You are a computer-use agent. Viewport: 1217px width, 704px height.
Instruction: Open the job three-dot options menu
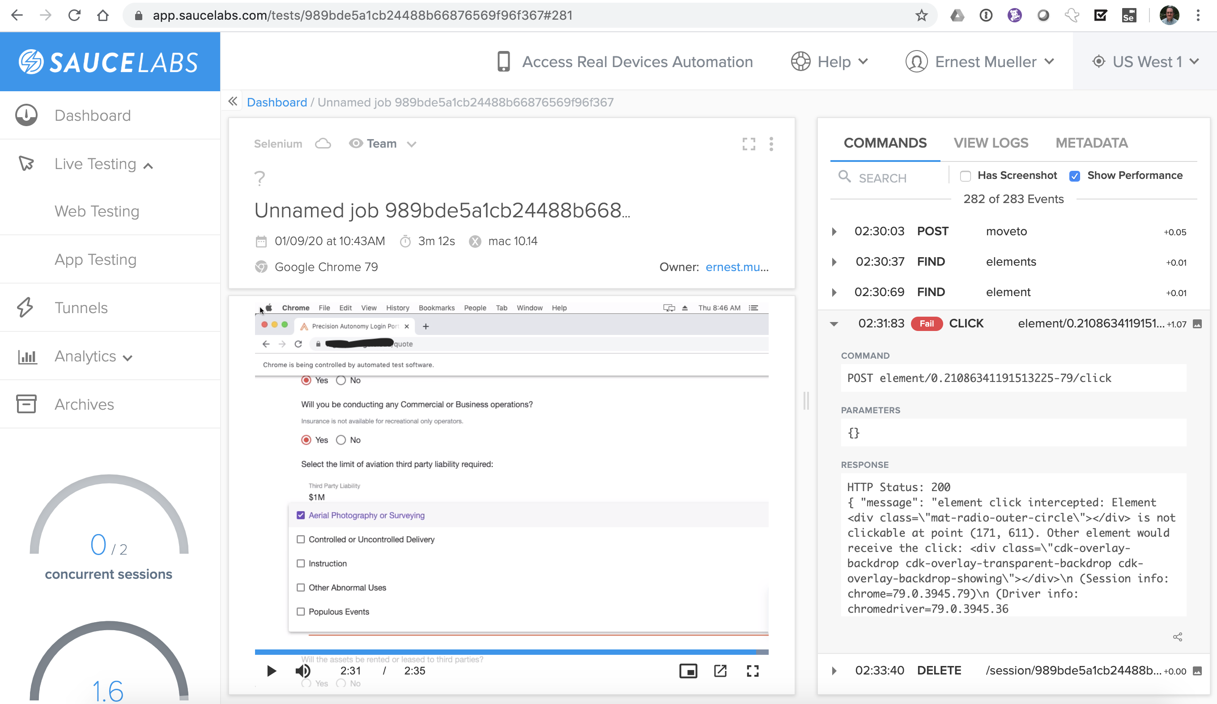pyautogui.click(x=771, y=144)
